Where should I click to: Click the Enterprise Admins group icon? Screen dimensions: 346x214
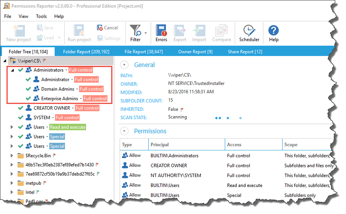tap(36, 98)
